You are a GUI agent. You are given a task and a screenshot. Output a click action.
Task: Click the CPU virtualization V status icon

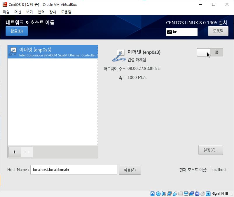click(x=197, y=193)
